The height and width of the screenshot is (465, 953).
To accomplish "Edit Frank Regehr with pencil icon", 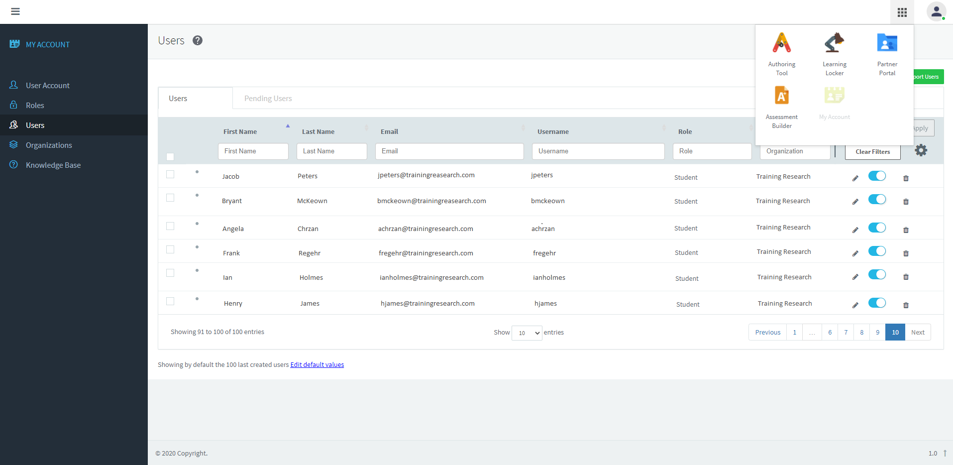I will [855, 253].
